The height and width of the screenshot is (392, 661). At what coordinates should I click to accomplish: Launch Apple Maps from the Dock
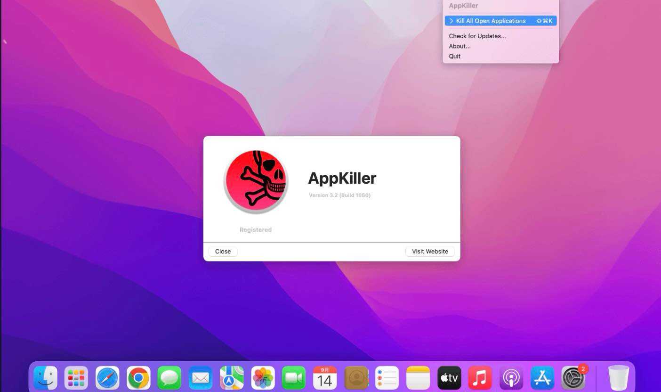coord(231,377)
